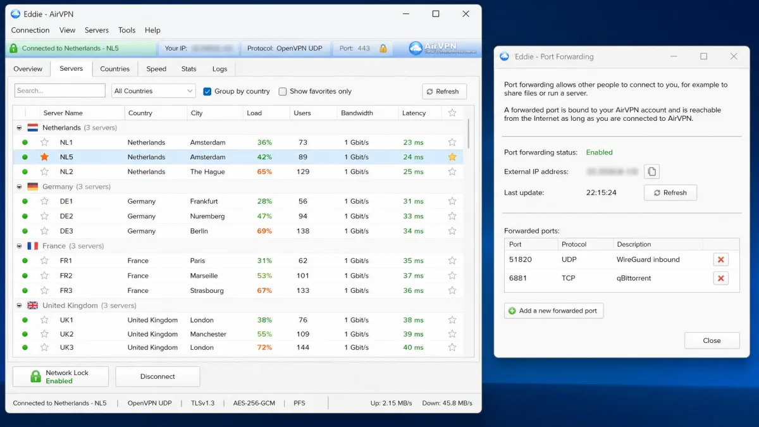Image resolution: width=759 pixels, height=427 pixels.
Task: Click the star icon column header
Action: [x=452, y=113]
